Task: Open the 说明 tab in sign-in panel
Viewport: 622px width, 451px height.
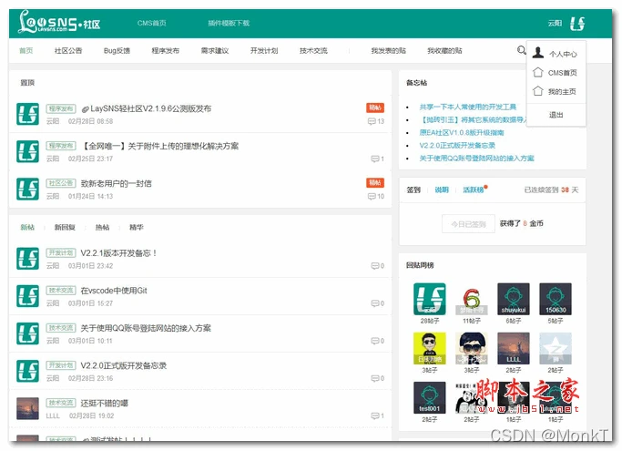Action: [x=442, y=190]
